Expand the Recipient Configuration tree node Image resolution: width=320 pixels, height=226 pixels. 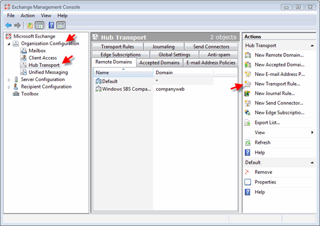coord(9,87)
